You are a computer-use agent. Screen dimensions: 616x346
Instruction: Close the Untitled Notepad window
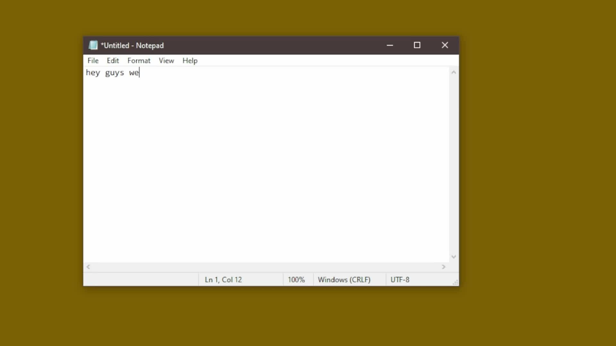[445, 45]
